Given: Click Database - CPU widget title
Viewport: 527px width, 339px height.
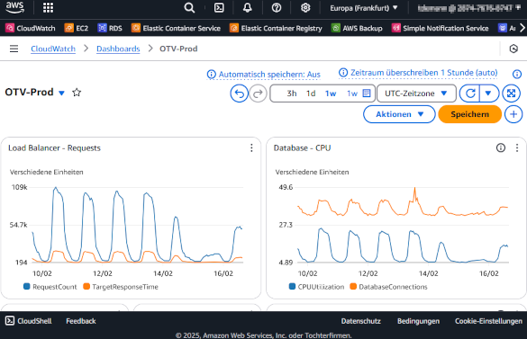Looking at the screenshot, I should [x=302, y=148].
